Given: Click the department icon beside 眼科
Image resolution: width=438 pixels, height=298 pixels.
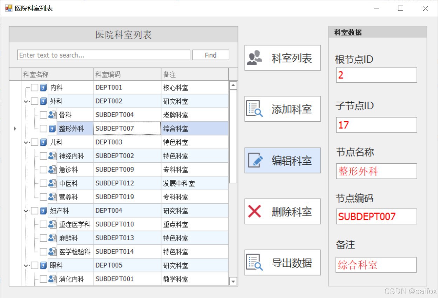Looking at the screenshot, I should coord(43,265).
